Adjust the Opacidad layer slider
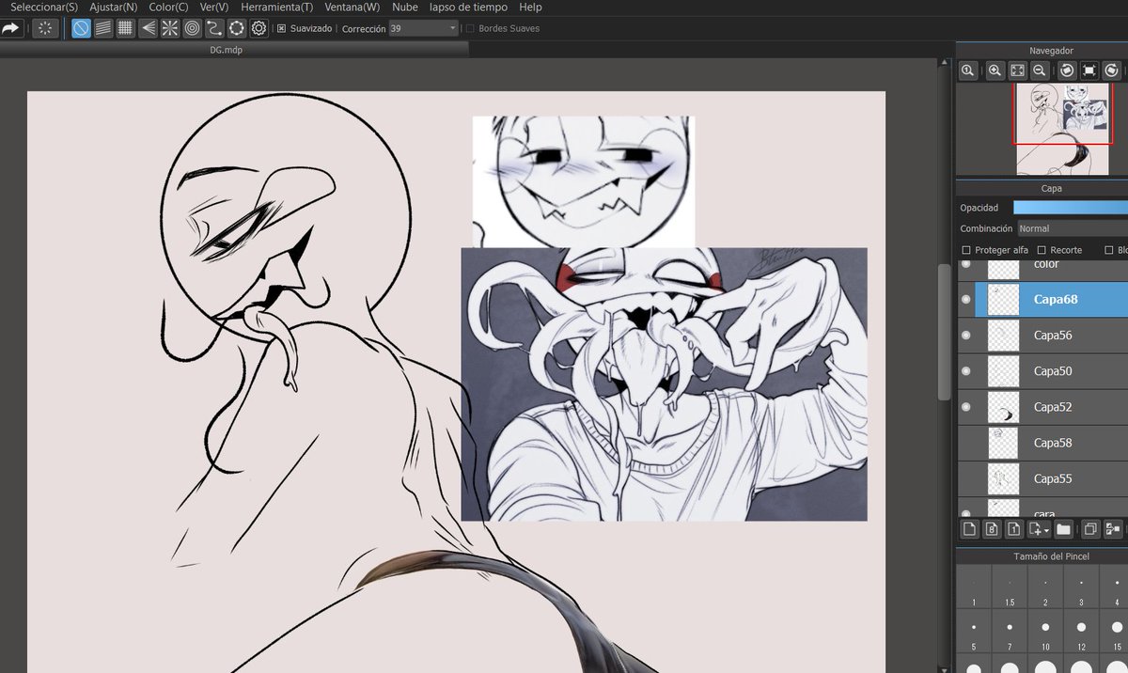This screenshot has height=673, width=1128. (x=1071, y=208)
